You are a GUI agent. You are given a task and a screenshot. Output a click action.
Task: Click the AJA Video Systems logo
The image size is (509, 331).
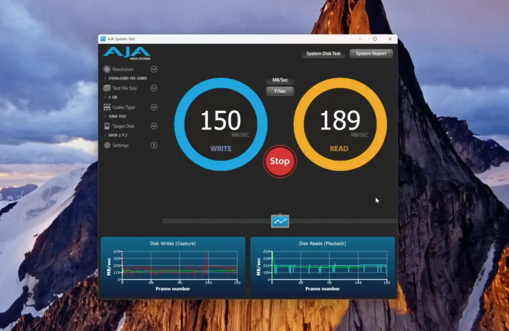pos(127,53)
